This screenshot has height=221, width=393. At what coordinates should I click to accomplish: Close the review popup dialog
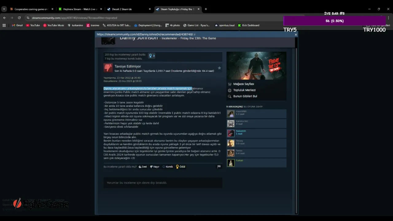pyautogui.click(x=296, y=35)
